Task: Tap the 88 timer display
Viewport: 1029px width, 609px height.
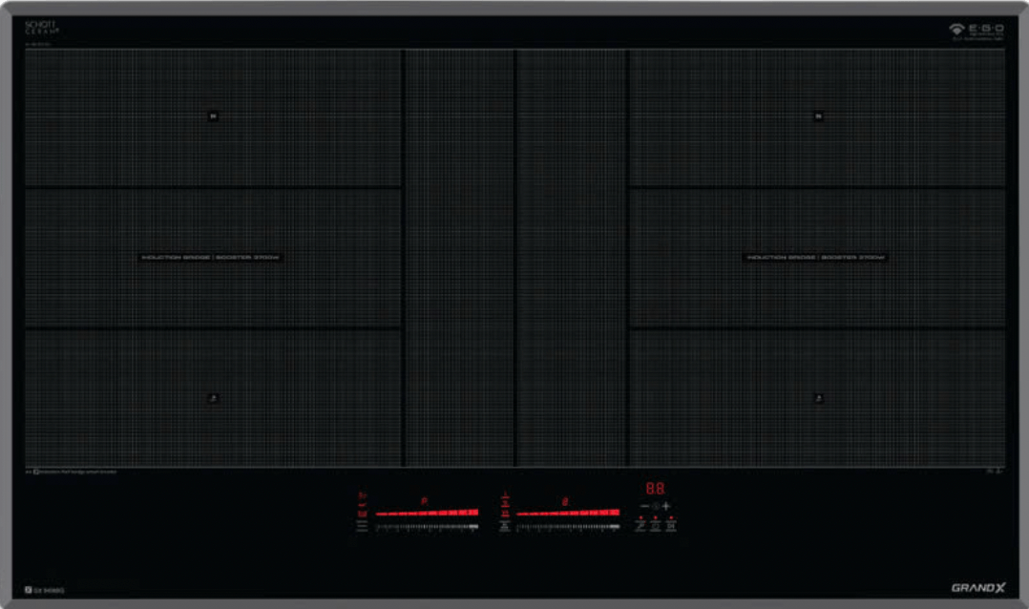Action: (x=655, y=488)
